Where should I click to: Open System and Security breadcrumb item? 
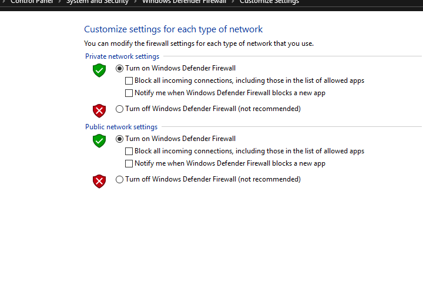click(x=98, y=2)
